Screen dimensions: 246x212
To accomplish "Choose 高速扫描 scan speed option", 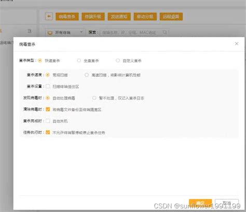I will (x=87, y=75).
